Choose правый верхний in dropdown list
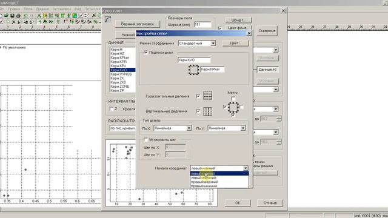Viewport: 388px width, 218px height. coord(219,182)
